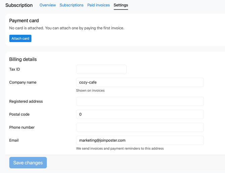The image size is (225, 173).
Task: Select the Settings tab
Action: point(121,5)
